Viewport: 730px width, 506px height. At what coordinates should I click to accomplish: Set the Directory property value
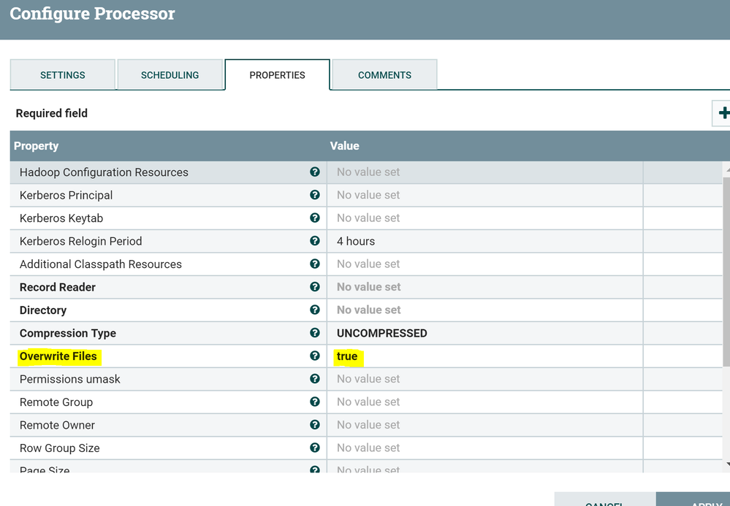(484, 310)
